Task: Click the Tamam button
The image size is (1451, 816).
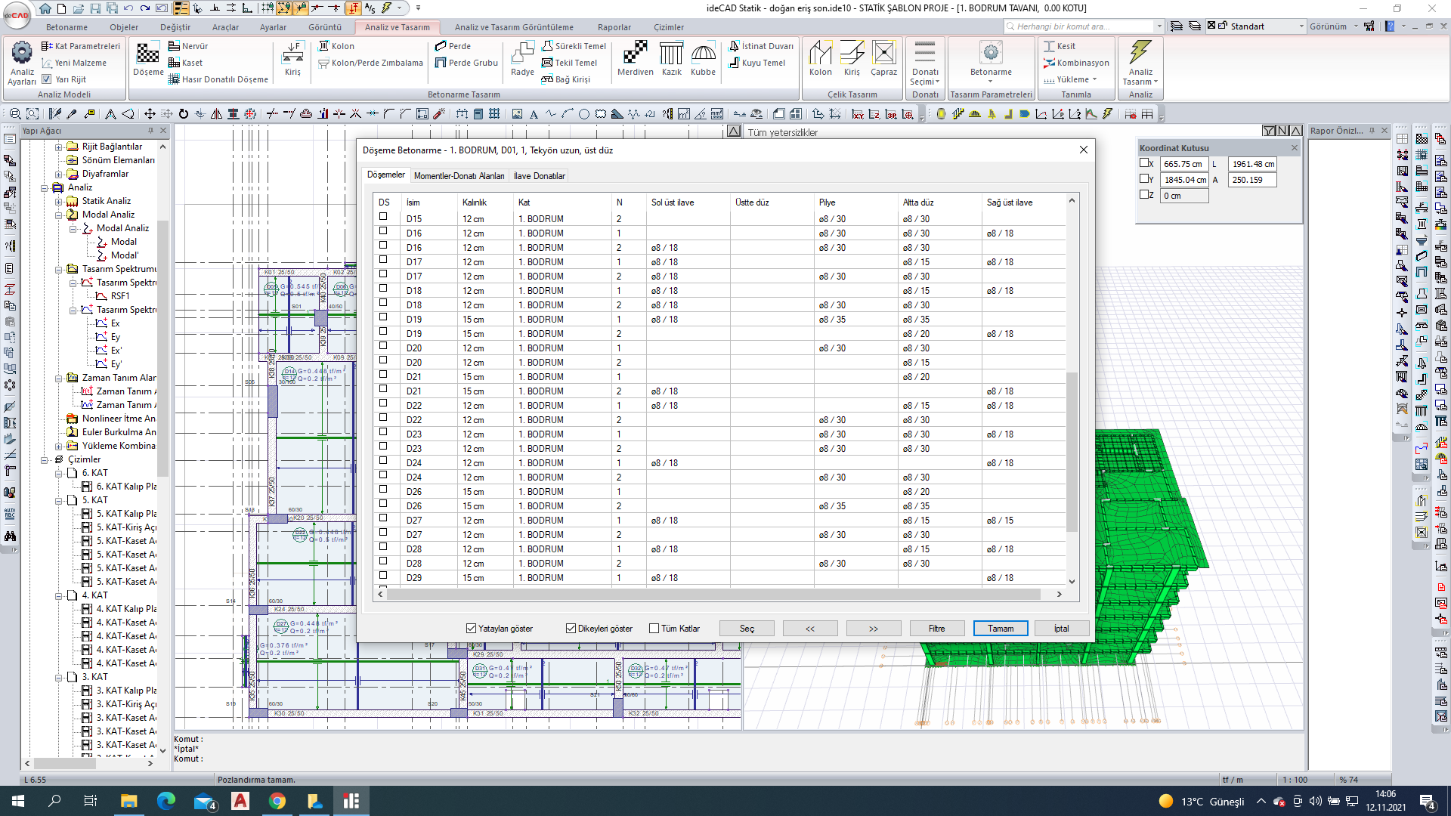Action: point(1001,629)
